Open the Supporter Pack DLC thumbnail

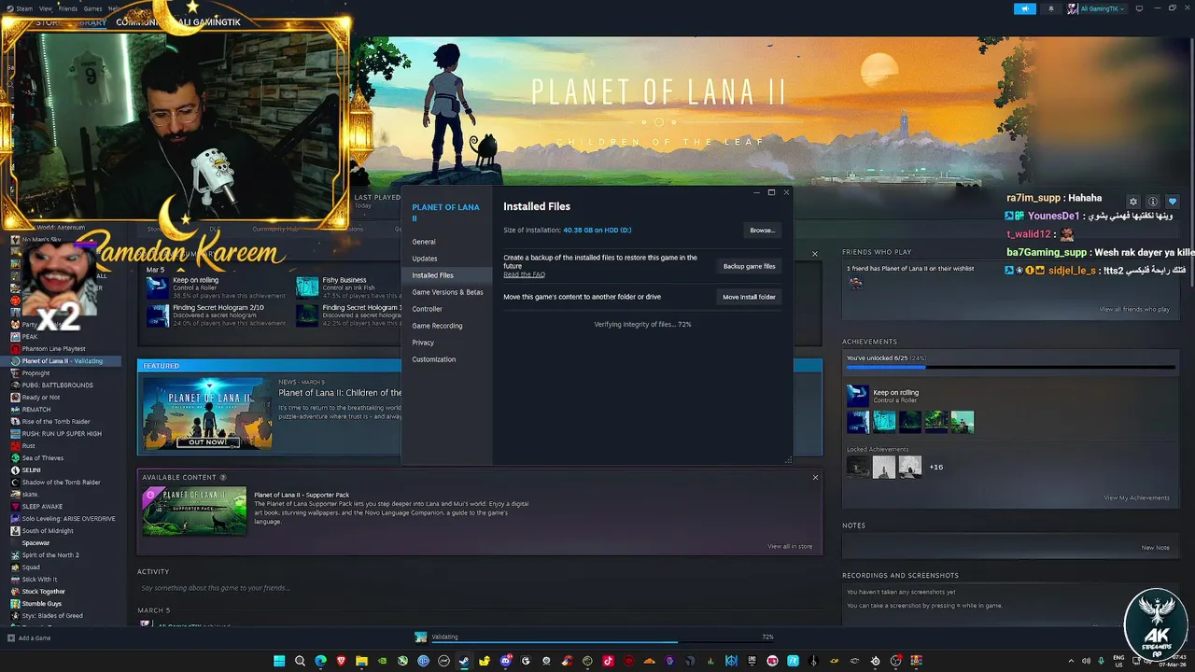click(x=194, y=511)
